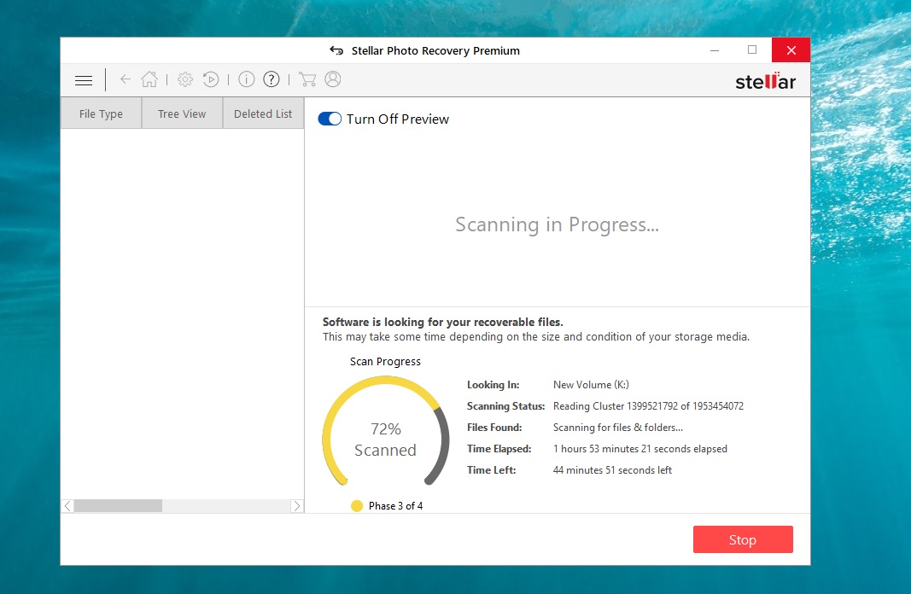
Task: Switch to the Deleted List tab
Action: [x=263, y=114]
